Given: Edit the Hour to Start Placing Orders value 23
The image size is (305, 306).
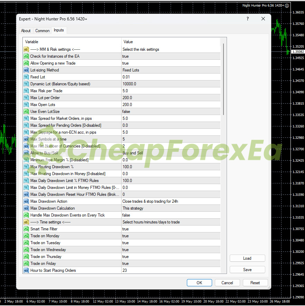Looking at the screenshot, I should tap(171, 270).
